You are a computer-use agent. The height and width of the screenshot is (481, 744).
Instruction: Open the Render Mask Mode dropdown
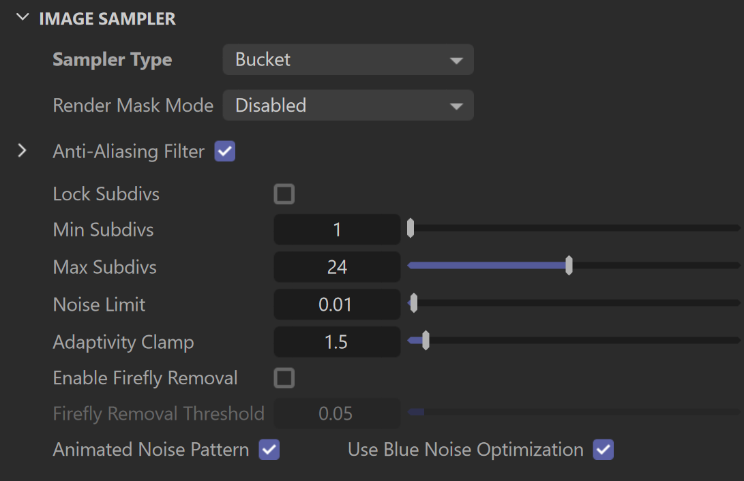click(x=348, y=105)
